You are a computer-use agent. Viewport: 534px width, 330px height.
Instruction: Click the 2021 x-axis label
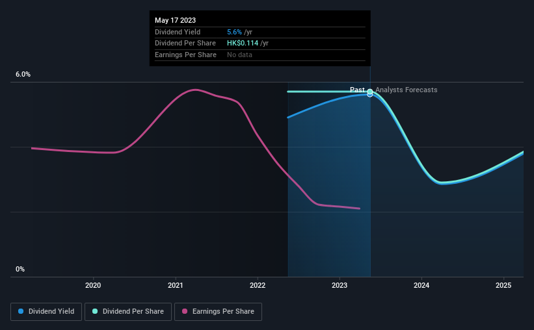click(176, 285)
